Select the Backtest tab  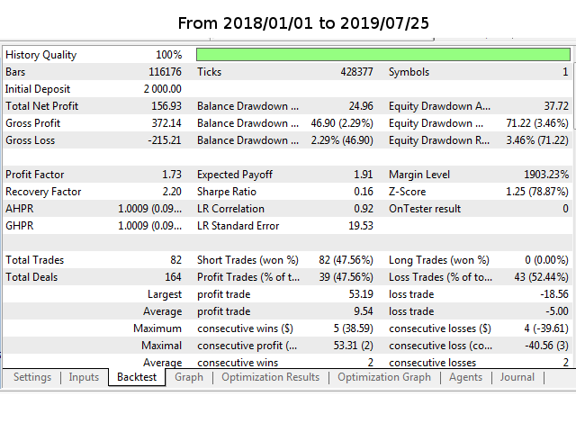point(137,378)
